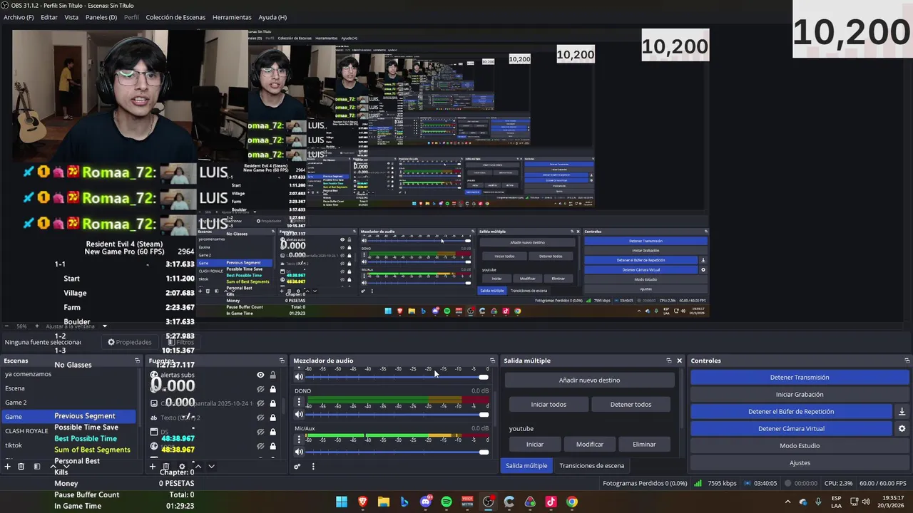Open the Editar menu
Screen dimensions: 913x513
[x=49, y=17]
